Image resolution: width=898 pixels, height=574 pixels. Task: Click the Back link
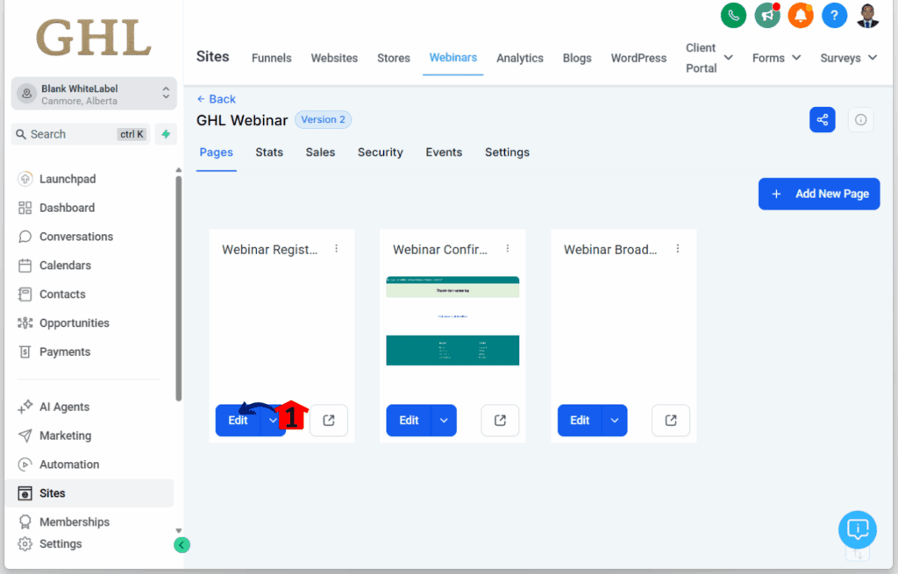tap(216, 99)
